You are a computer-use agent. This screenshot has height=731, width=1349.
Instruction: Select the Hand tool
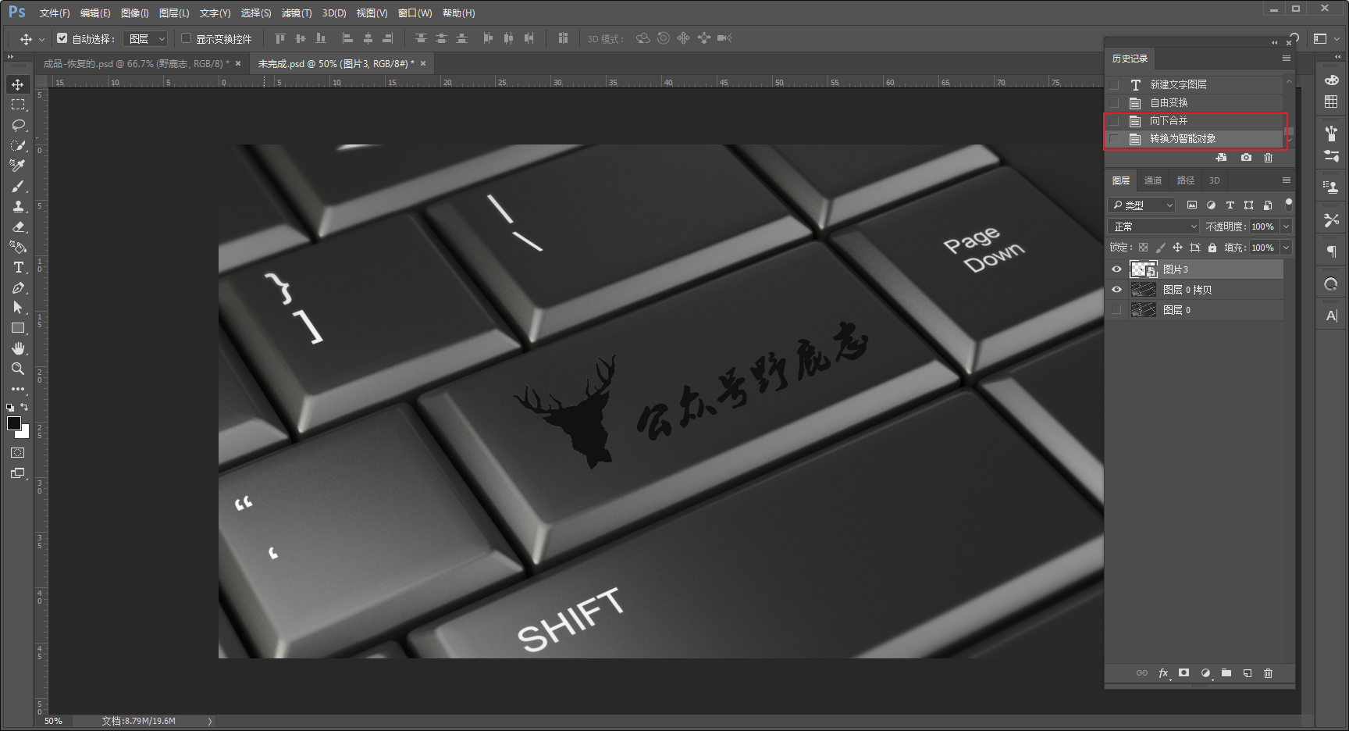(18, 348)
